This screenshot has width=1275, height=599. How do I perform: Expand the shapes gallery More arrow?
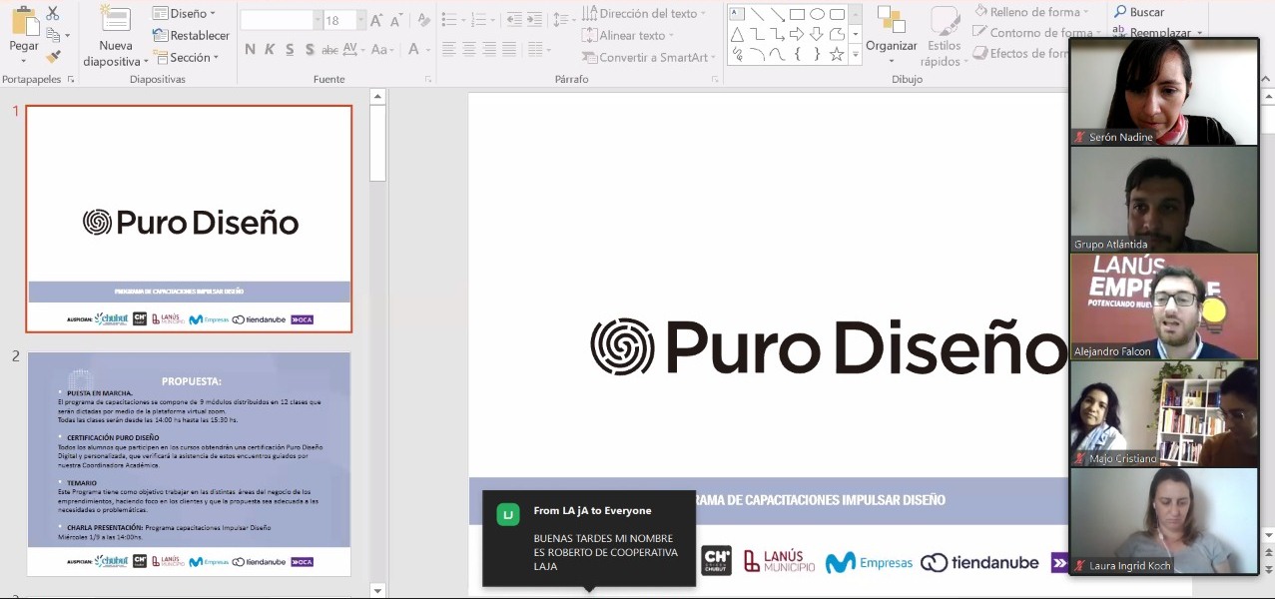click(856, 56)
